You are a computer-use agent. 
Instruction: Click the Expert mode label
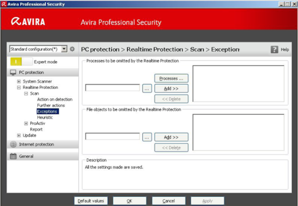click(x=46, y=62)
